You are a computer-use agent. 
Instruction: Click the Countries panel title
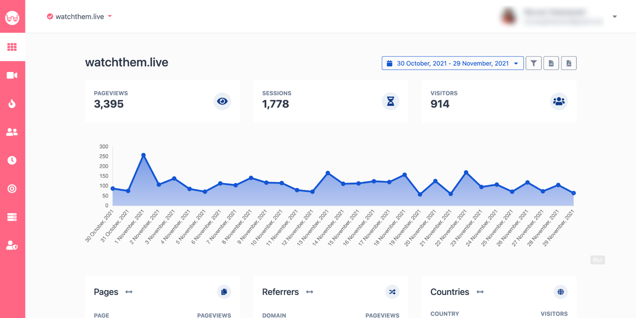click(x=450, y=292)
